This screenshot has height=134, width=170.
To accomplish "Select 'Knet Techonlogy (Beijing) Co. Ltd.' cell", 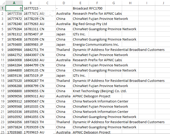I will point(100,91).
